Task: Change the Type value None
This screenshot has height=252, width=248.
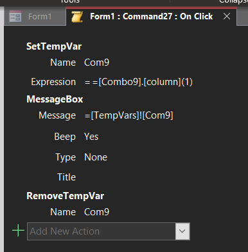Action: click(96, 157)
